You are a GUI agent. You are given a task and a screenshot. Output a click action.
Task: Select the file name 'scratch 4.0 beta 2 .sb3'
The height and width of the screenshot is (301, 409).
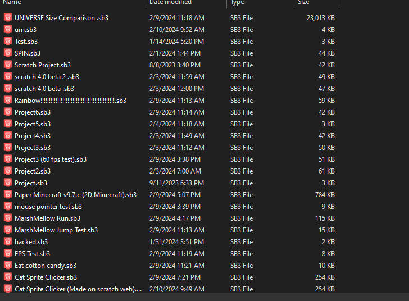pos(47,77)
